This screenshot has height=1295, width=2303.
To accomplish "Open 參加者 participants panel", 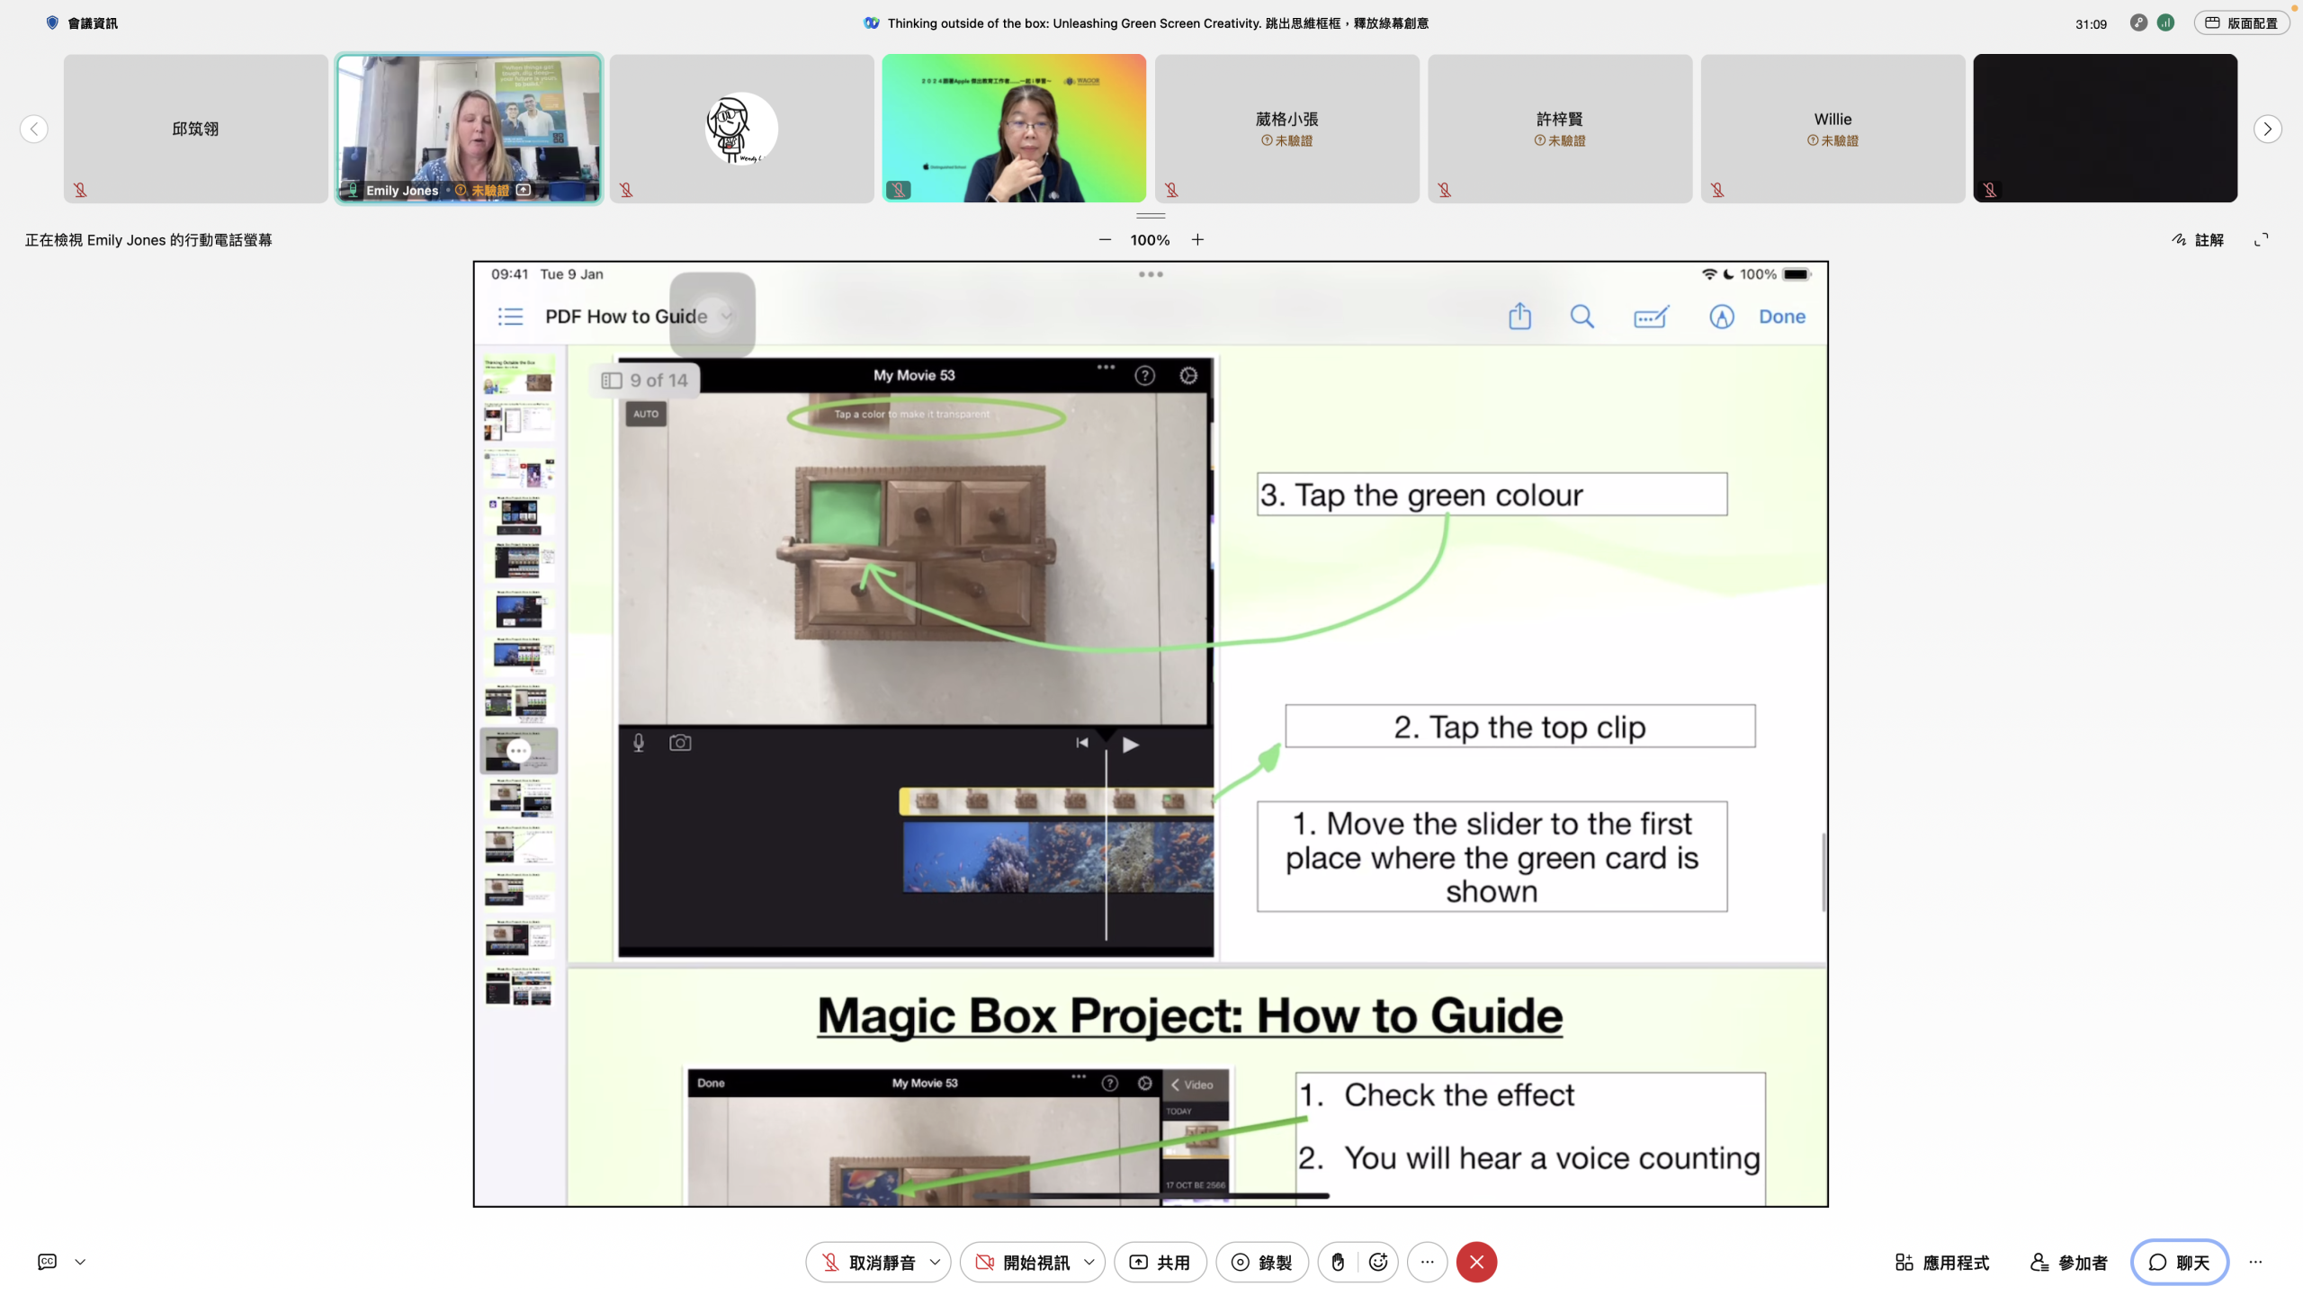I will (x=2069, y=1262).
